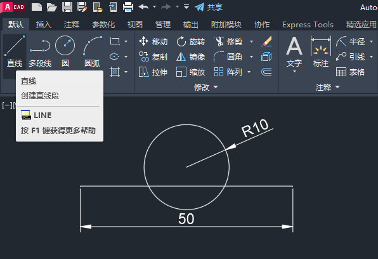The height and width of the screenshot is (259, 378).
Task: Click the 旋转 rotate tool
Action: point(190,41)
